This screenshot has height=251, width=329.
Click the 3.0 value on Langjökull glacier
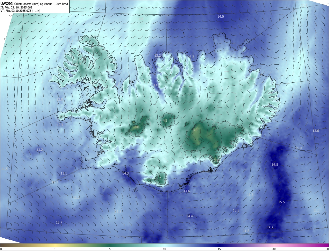click(137, 127)
